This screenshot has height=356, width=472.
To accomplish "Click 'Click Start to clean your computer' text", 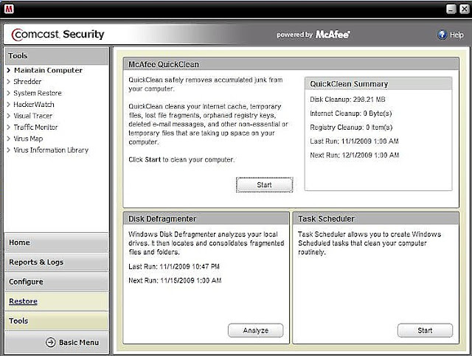I will (181, 159).
